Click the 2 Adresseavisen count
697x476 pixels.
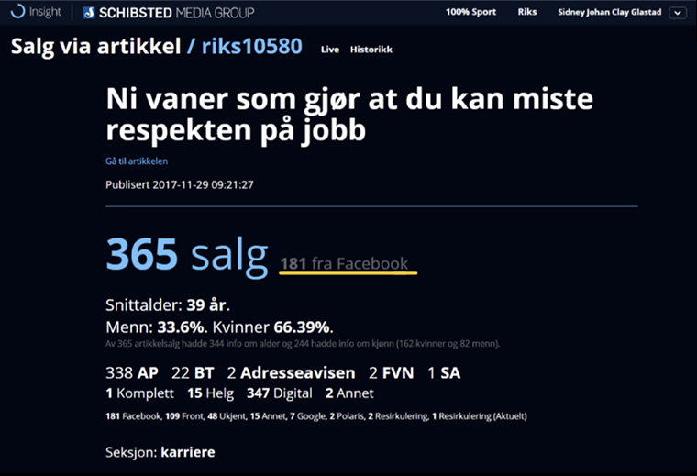[x=291, y=373]
